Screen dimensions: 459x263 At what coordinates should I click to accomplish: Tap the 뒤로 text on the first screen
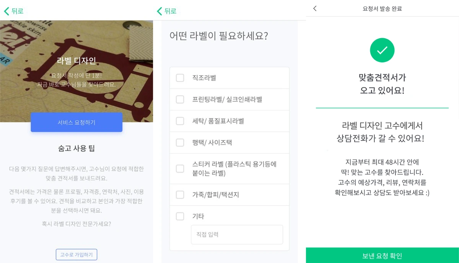pyautogui.click(x=17, y=11)
